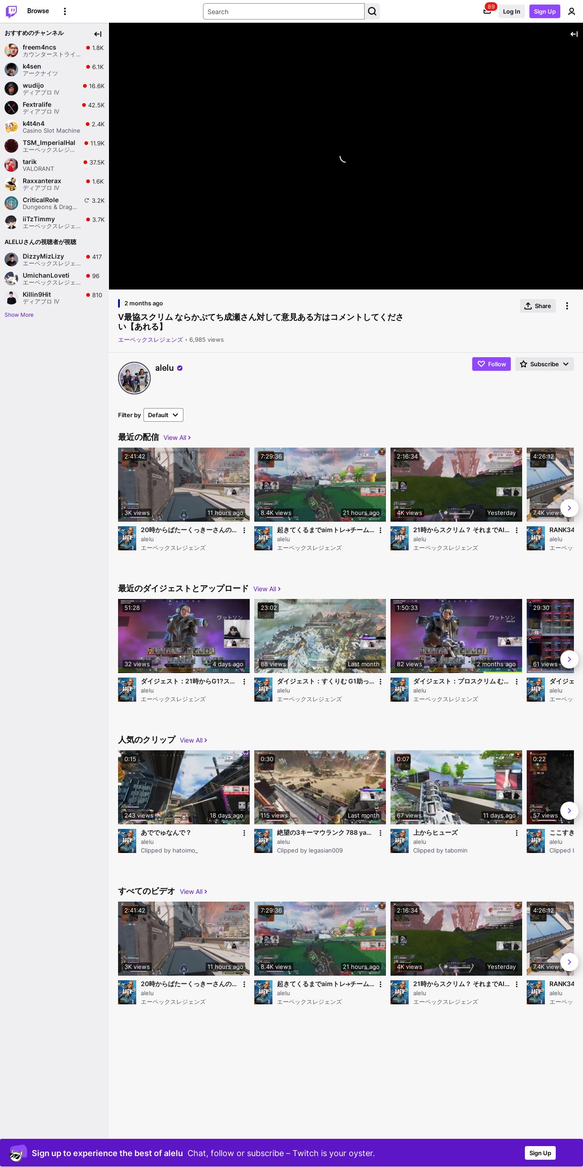Open 'Clipped by tabomin' clipper link
This screenshot has height=1167, width=583.
pos(440,851)
